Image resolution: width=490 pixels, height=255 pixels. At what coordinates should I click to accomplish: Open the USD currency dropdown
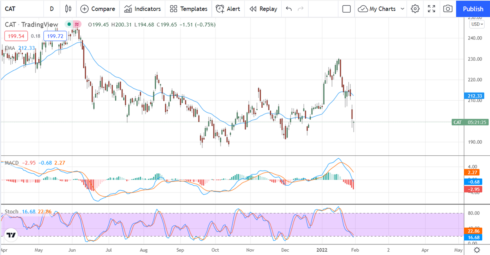pos(476,24)
